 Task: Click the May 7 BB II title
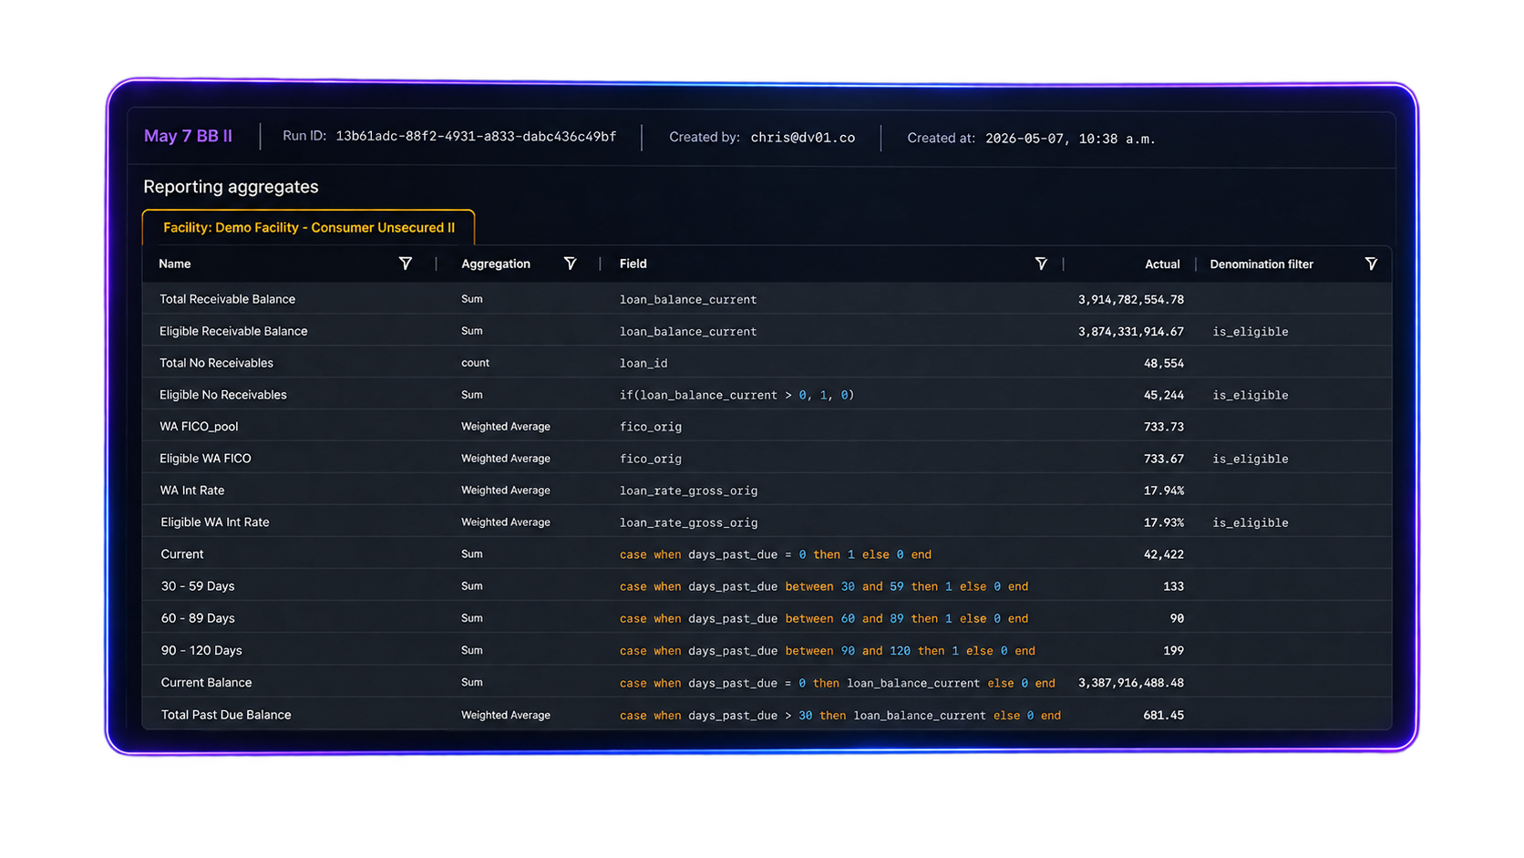coord(188,136)
